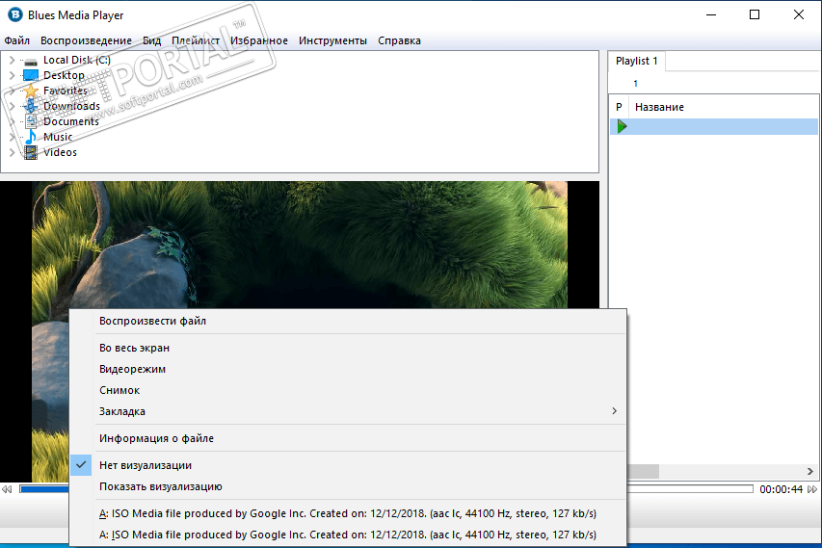Select the Desktop label in folder tree
This screenshot has width=822, height=548.
click(x=64, y=75)
